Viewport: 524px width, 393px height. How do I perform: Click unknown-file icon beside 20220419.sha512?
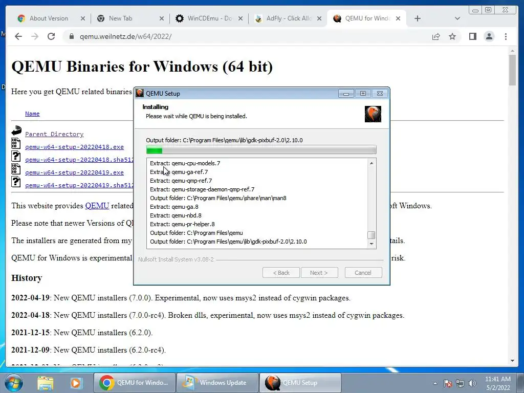(x=16, y=182)
